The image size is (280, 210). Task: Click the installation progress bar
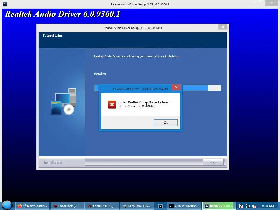pos(157,88)
